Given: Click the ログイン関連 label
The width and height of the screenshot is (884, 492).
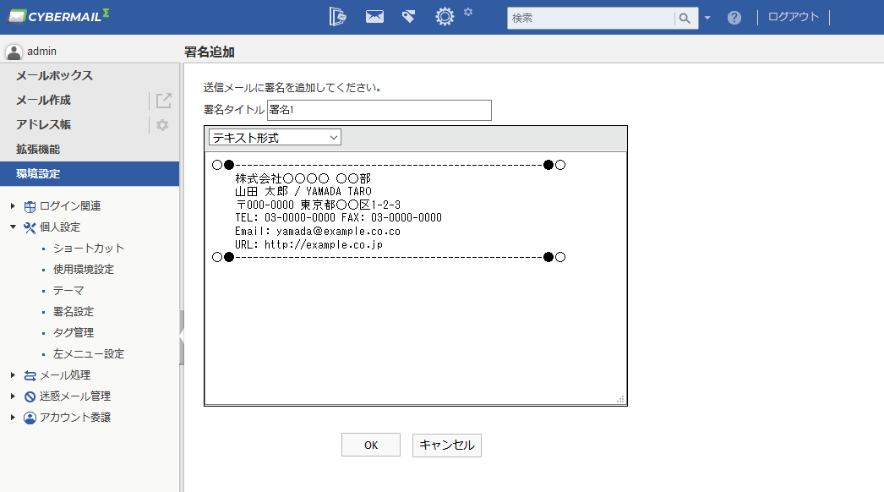Looking at the screenshot, I should 70,206.
